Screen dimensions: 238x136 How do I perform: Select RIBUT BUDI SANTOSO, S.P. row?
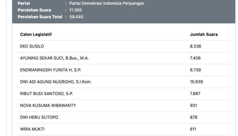pyautogui.click(x=124, y=93)
